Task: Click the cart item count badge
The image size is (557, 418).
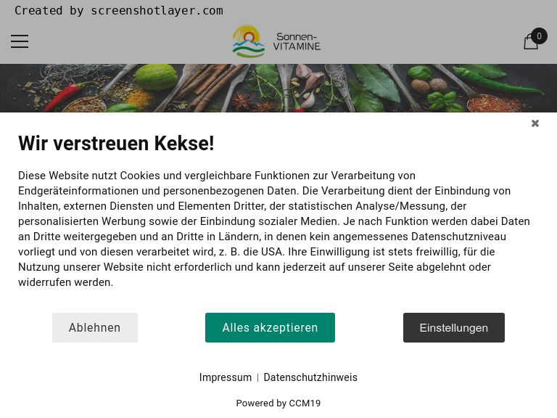Action: click(540, 36)
